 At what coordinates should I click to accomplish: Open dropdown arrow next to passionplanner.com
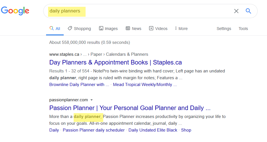point(92,100)
